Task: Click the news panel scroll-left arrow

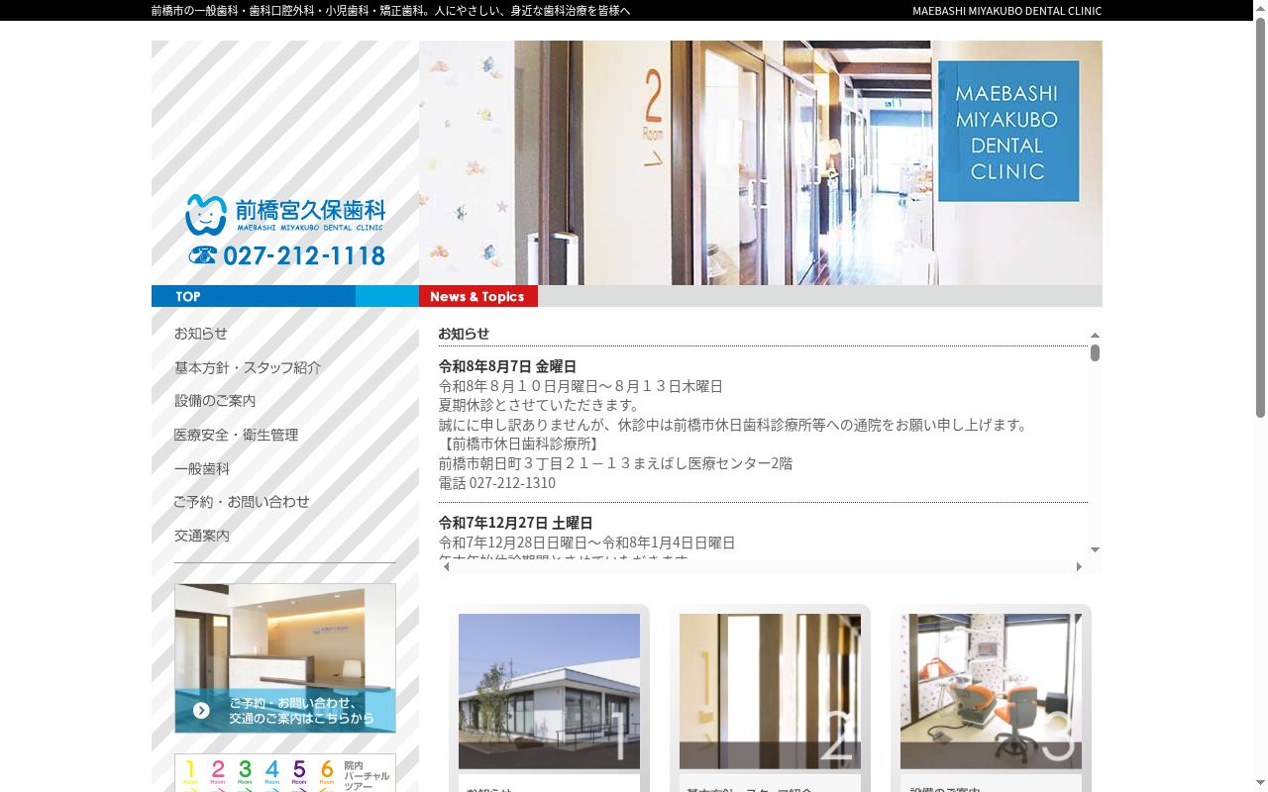Action: point(446,567)
